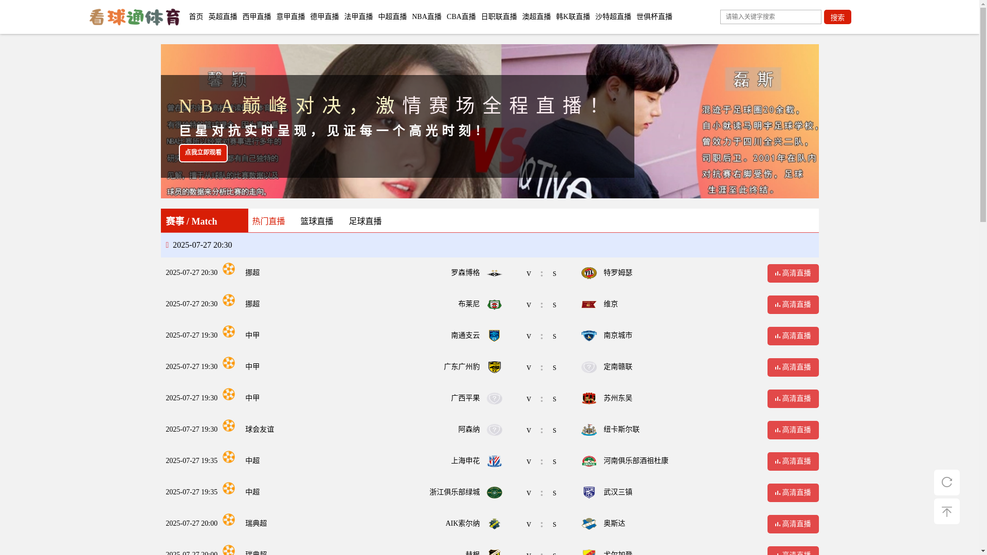987x555 pixels.
Task: Open 中超直播 nav item
Action: (x=392, y=17)
